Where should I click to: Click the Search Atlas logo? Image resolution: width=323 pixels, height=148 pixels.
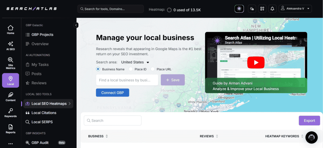32,9
